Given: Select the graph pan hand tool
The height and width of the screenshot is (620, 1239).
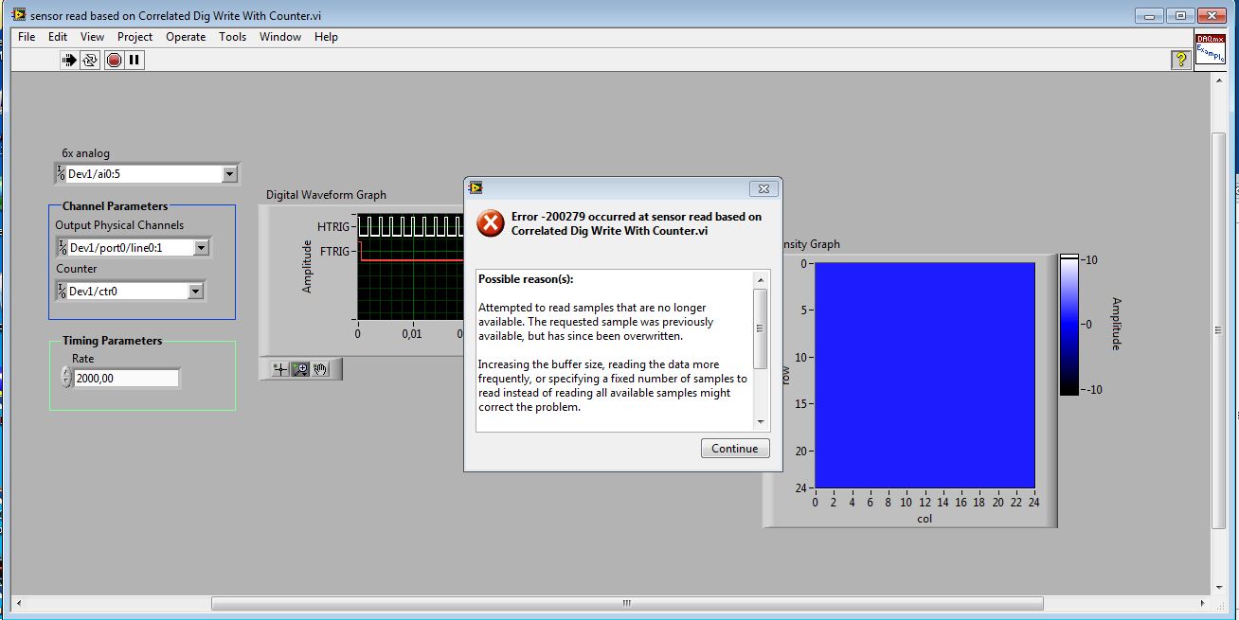Looking at the screenshot, I should pos(321,369).
